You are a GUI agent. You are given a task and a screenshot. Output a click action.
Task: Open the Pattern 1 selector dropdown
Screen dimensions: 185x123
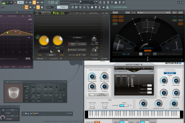[63, 7]
